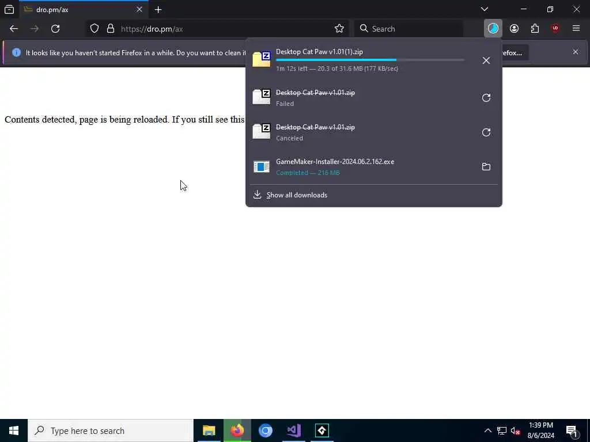
Task: Click the GameMaker installer exe file icon
Action: coord(262,166)
